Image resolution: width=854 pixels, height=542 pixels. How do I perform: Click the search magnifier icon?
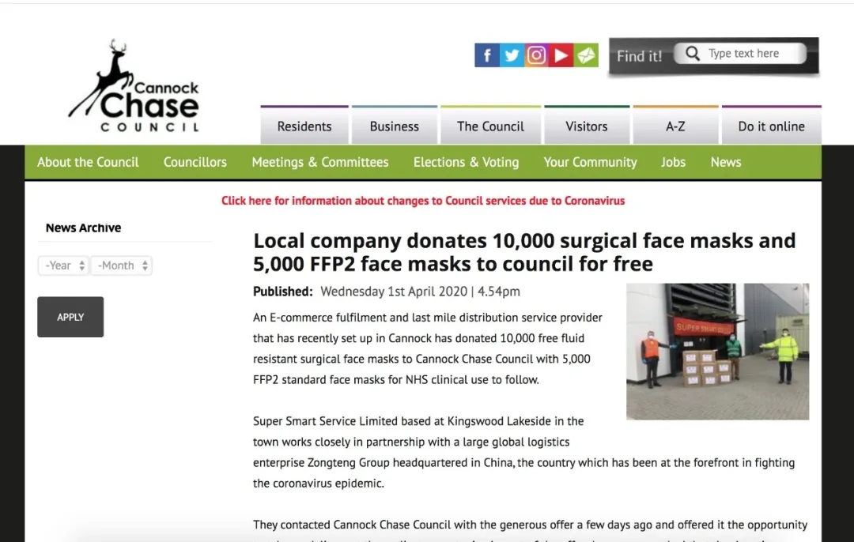(x=692, y=53)
